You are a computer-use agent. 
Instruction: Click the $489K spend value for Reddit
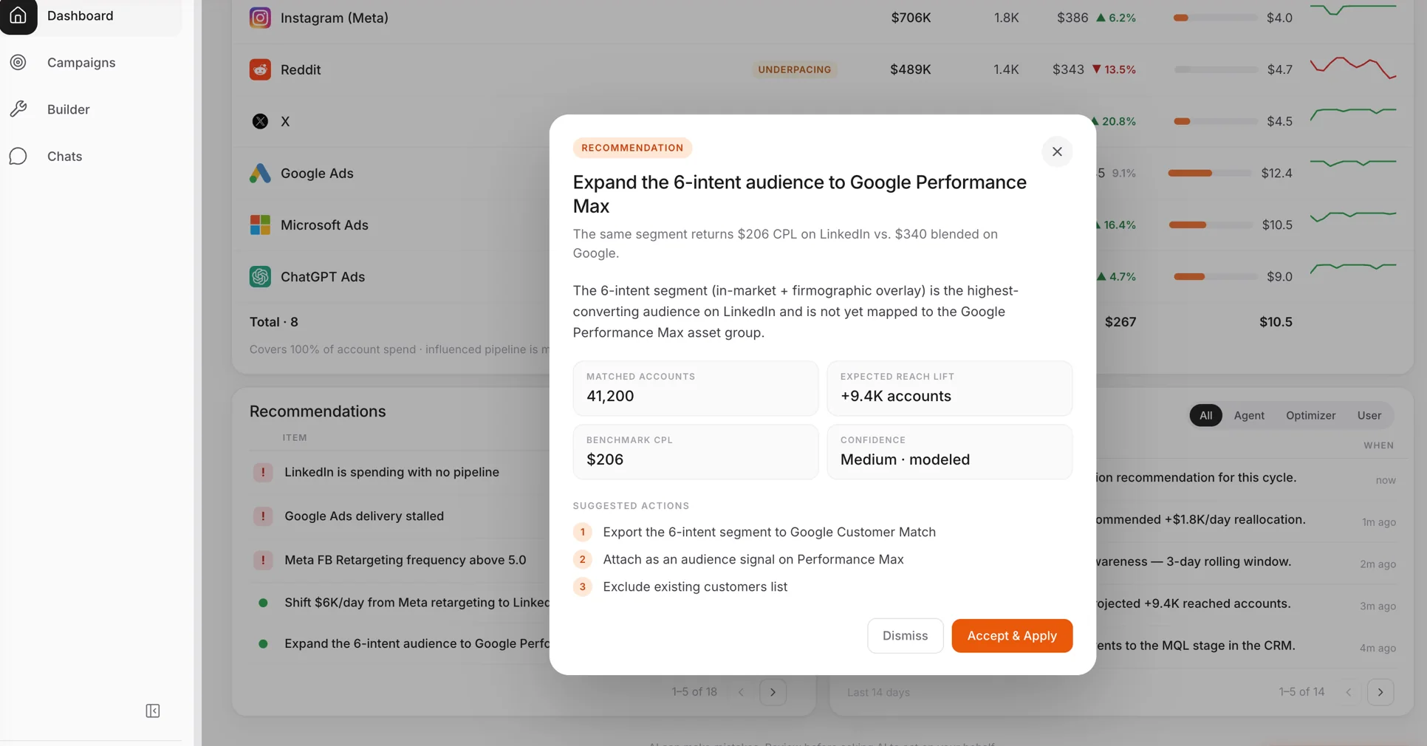910,69
